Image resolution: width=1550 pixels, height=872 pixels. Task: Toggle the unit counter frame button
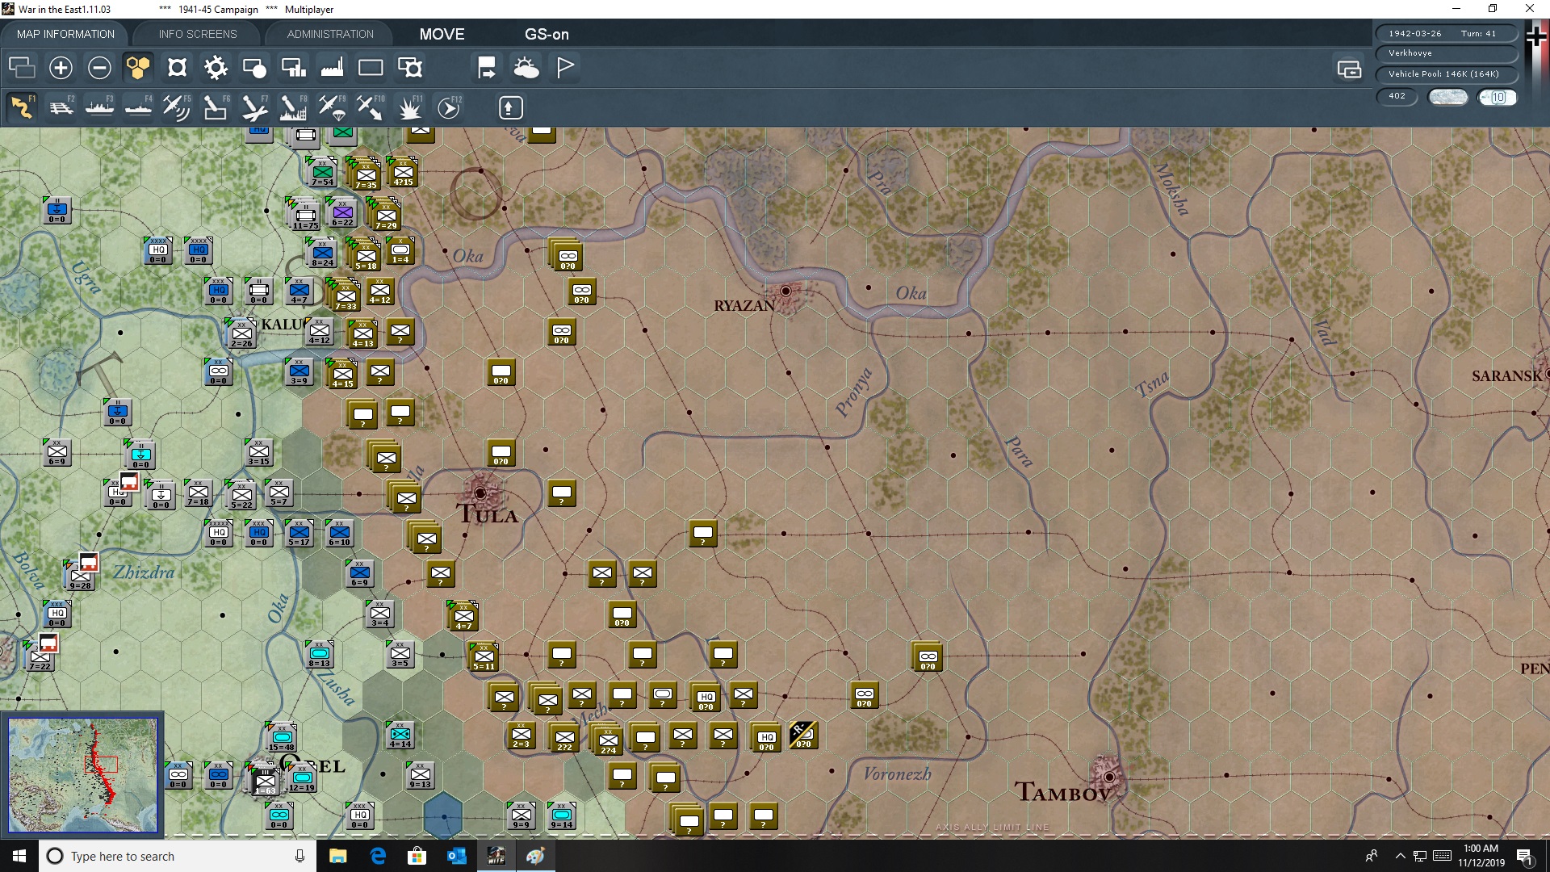pyautogui.click(x=177, y=68)
